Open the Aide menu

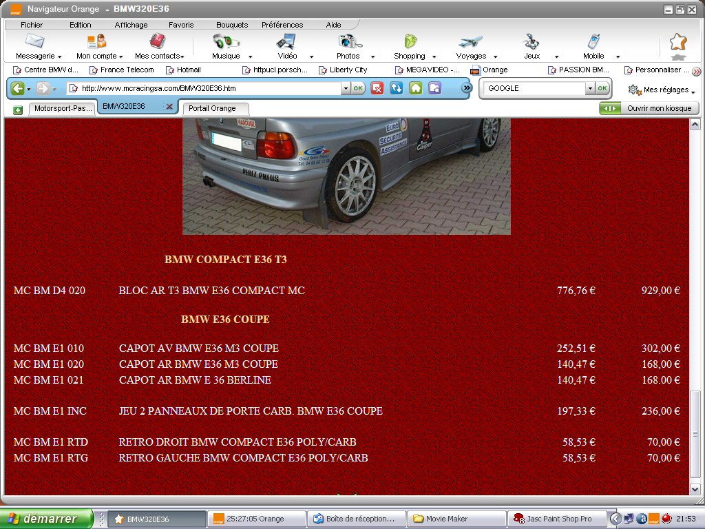[333, 25]
